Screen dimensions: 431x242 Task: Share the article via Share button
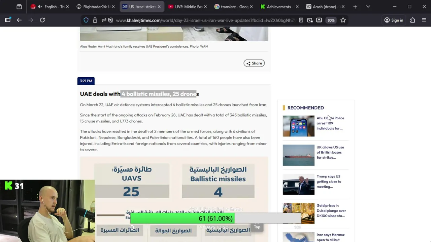coord(254,63)
